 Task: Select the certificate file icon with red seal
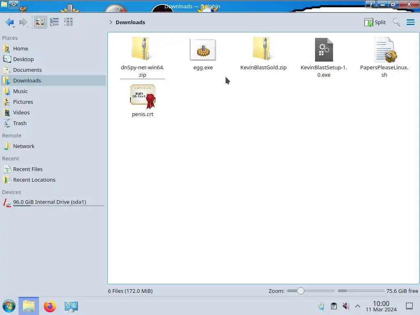pos(143,96)
